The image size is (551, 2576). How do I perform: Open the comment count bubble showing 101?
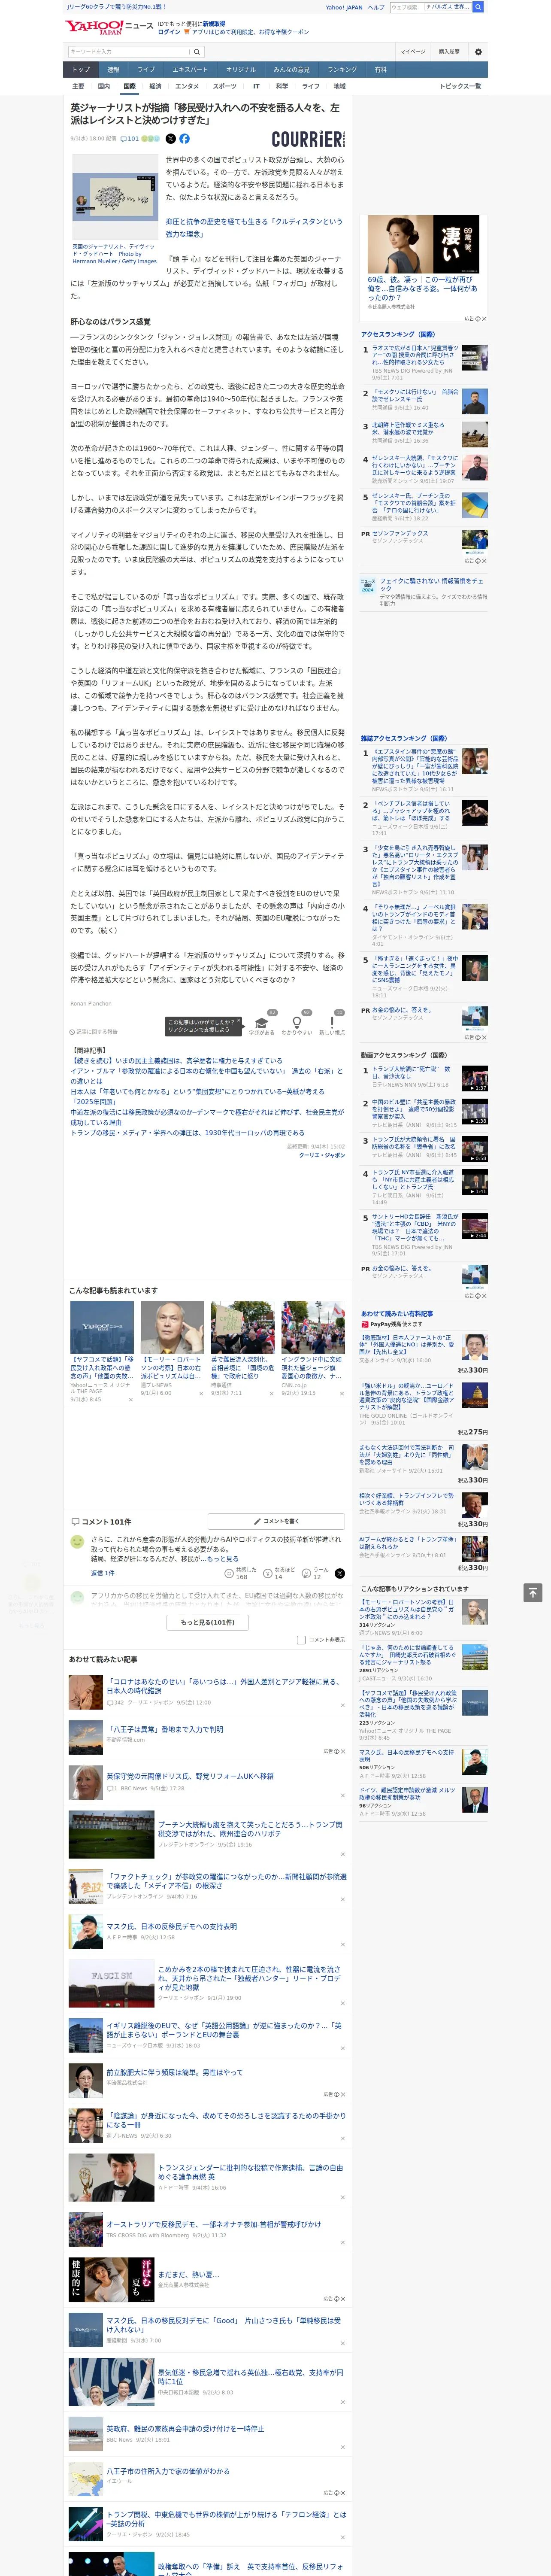pos(131,139)
